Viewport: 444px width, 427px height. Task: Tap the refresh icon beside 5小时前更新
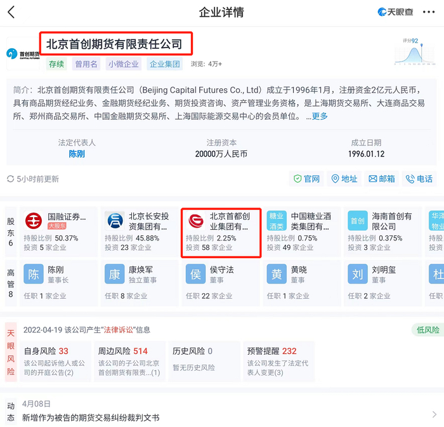coord(11,179)
